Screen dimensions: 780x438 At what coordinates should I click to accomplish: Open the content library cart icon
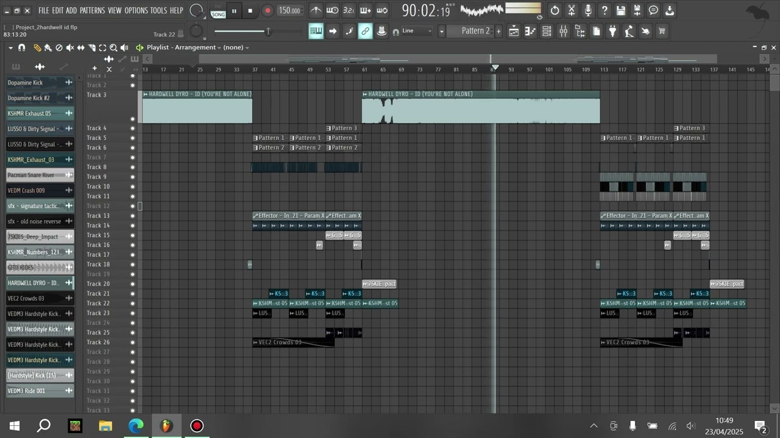coord(662,31)
